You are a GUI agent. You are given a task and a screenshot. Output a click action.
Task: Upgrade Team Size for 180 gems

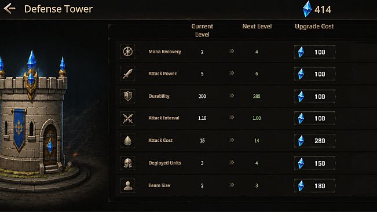click(x=314, y=186)
